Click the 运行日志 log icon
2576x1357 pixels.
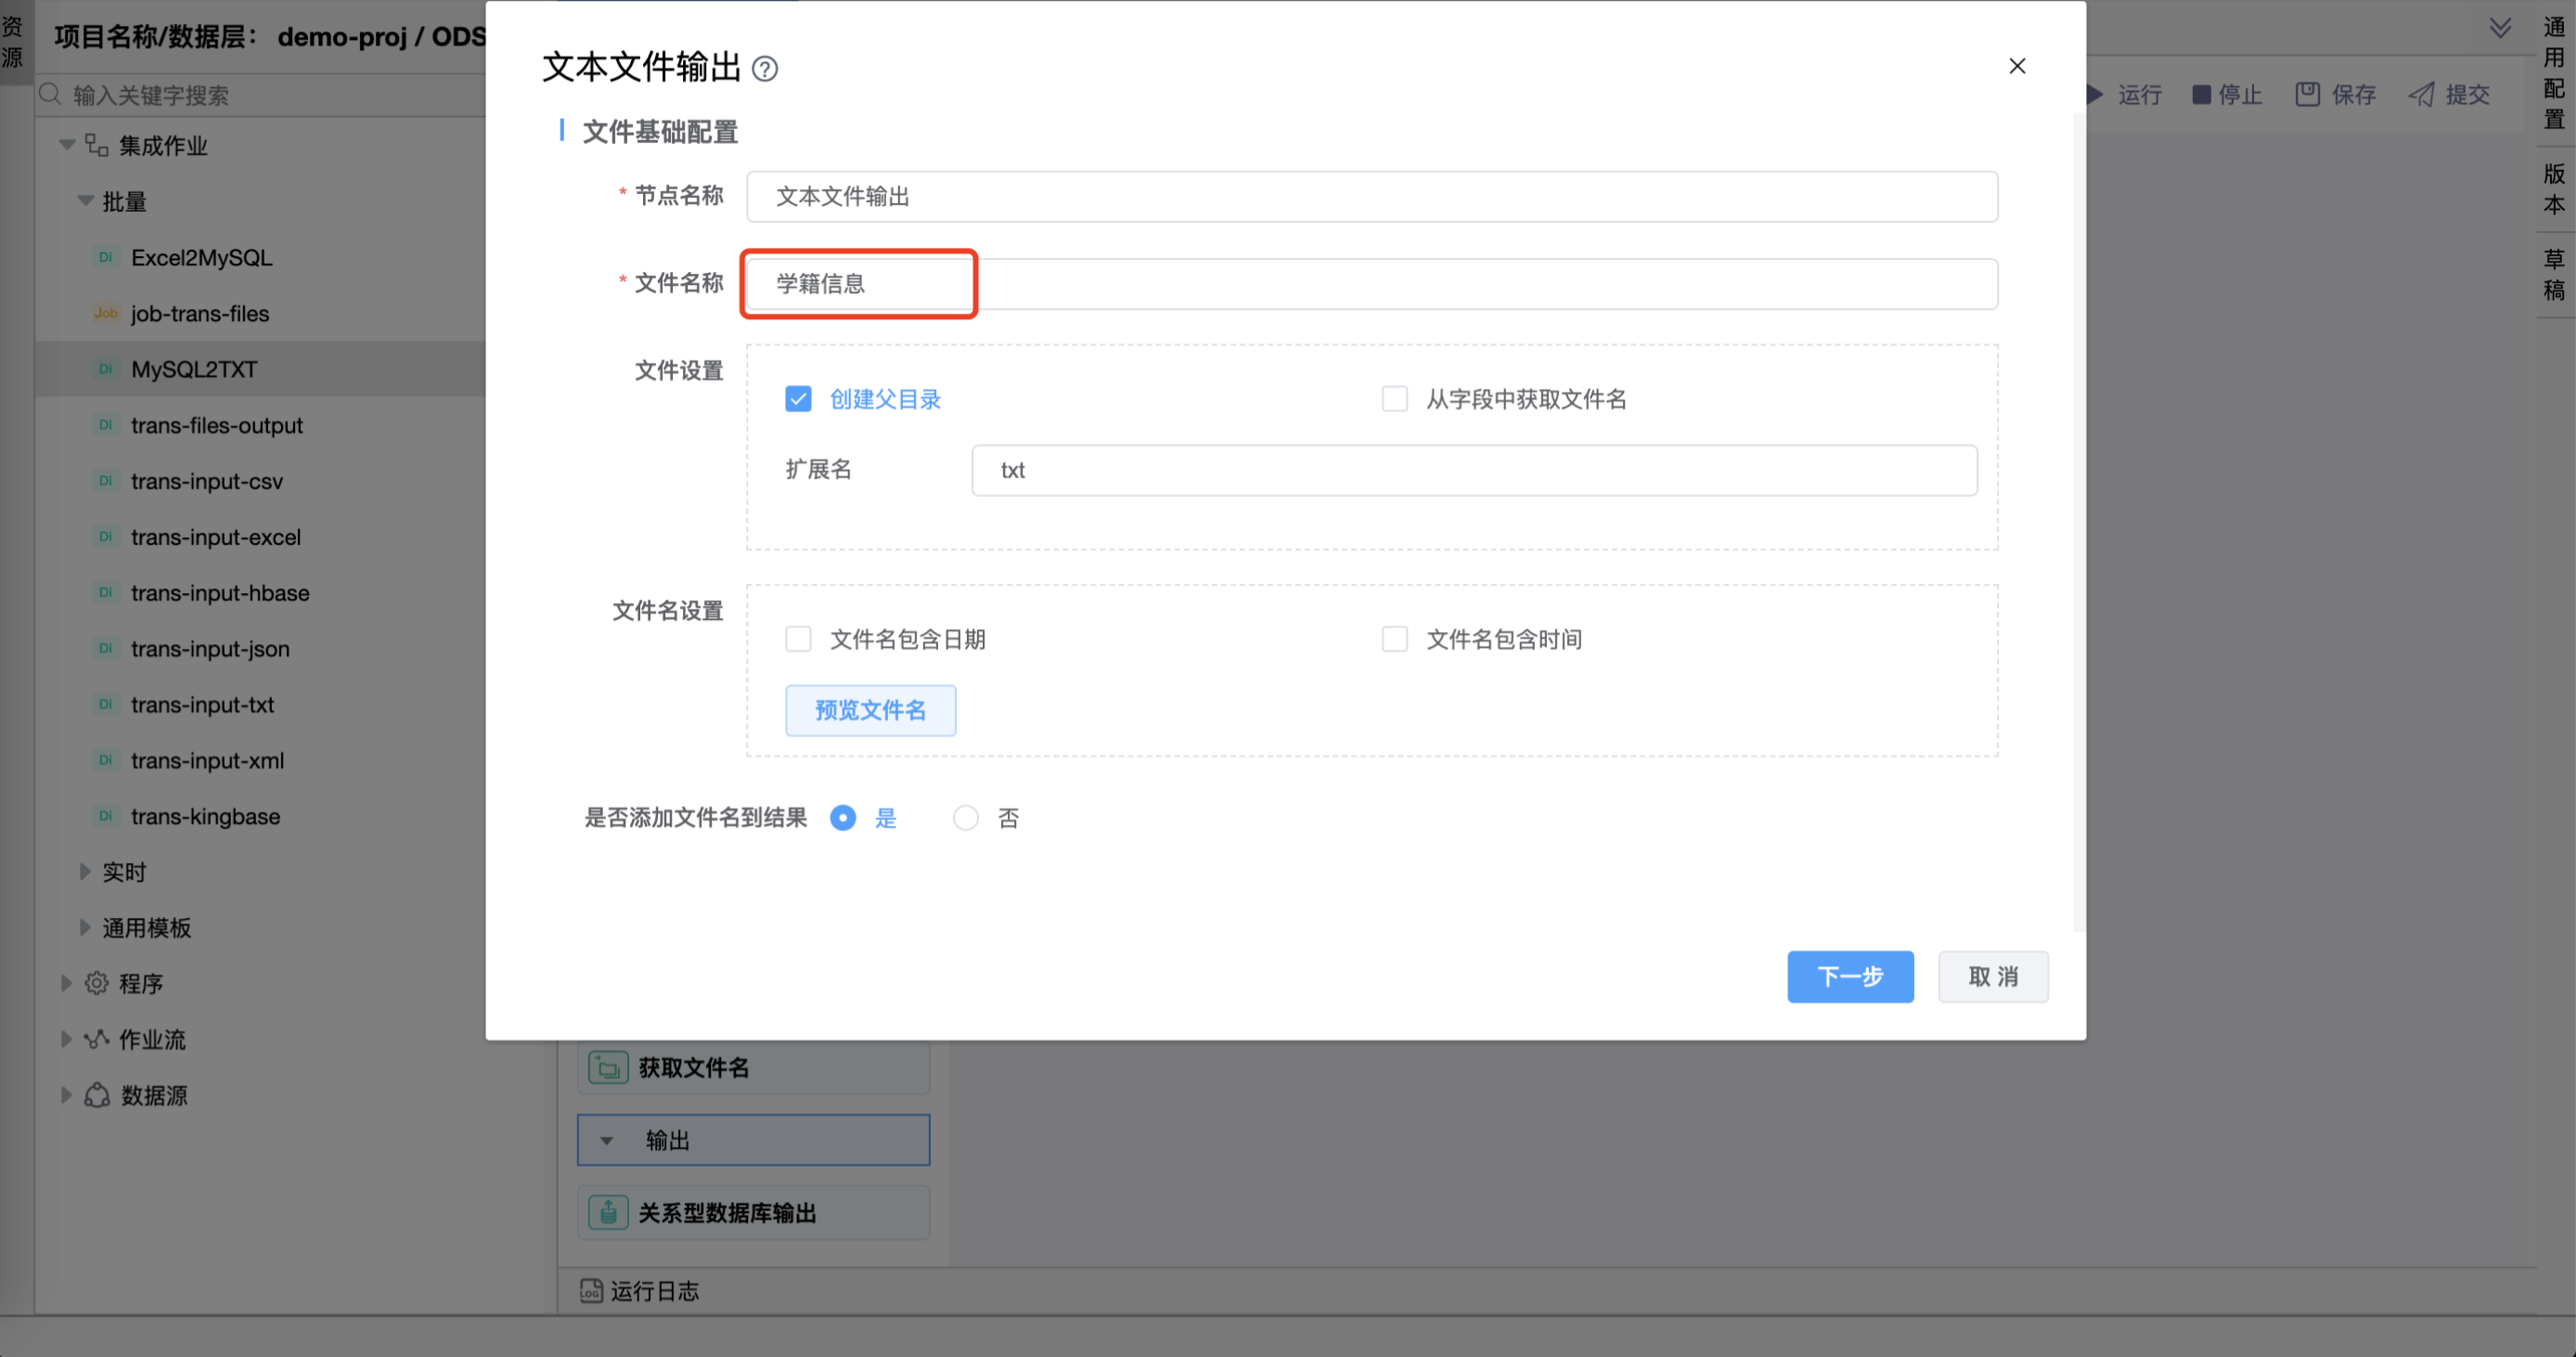coord(591,1291)
